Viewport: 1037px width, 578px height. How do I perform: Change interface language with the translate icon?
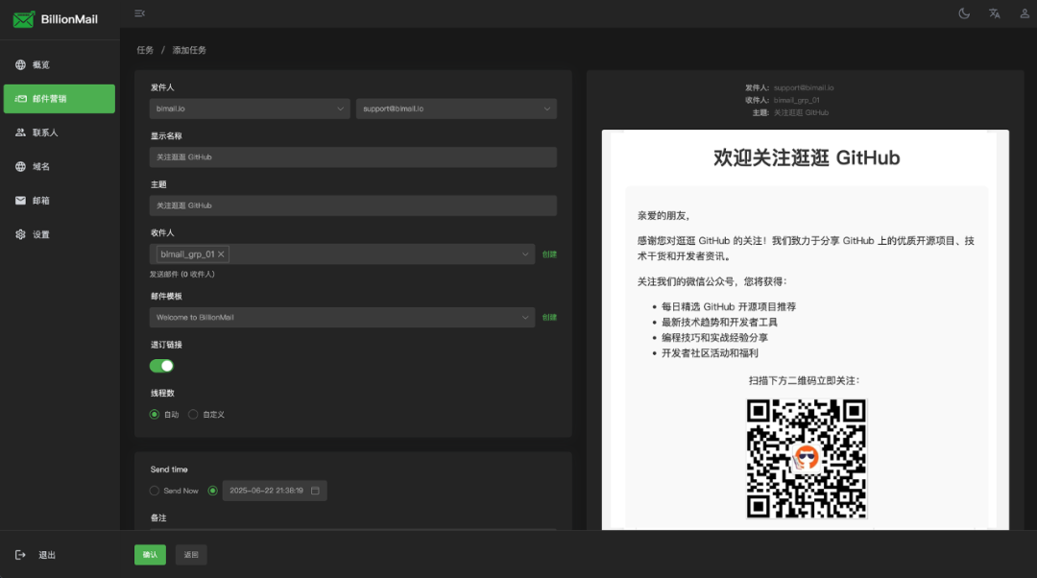(x=994, y=13)
